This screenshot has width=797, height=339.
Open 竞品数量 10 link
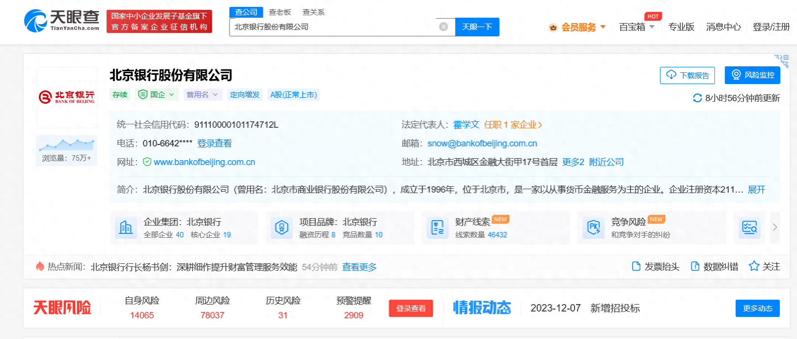pyautogui.click(x=362, y=235)
